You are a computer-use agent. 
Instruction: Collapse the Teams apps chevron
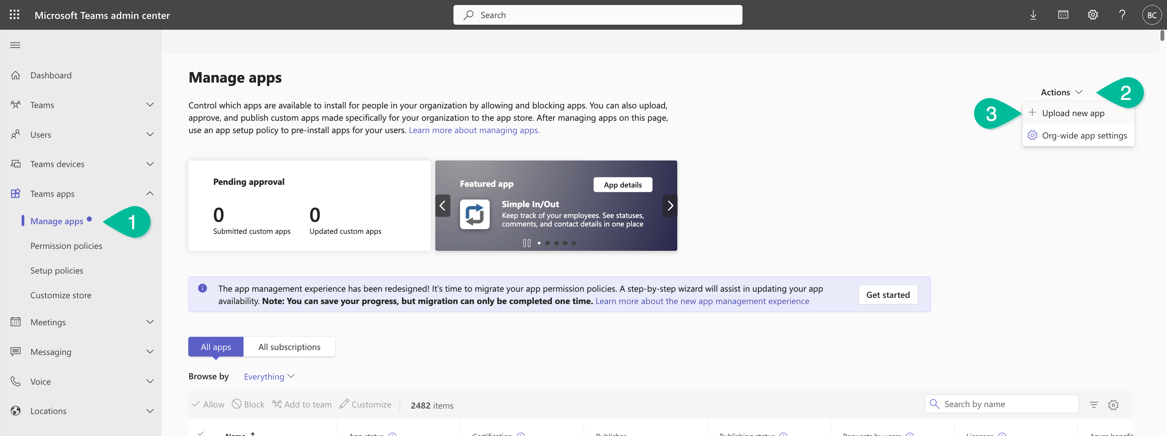(x=150, y=193)
